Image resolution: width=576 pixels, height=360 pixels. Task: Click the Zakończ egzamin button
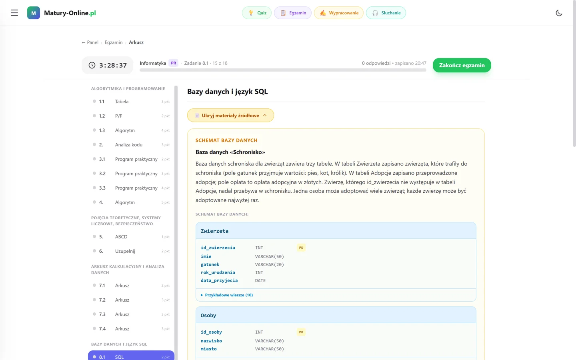tap(462, 65)
